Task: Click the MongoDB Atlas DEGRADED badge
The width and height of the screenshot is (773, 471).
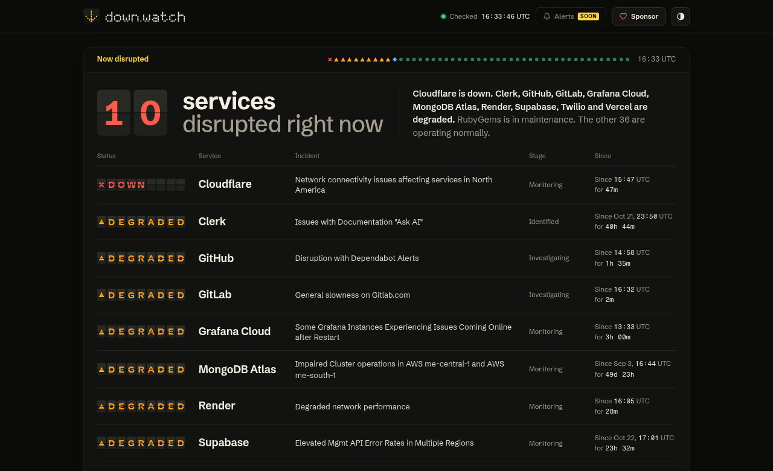Action: coord(141,369)
